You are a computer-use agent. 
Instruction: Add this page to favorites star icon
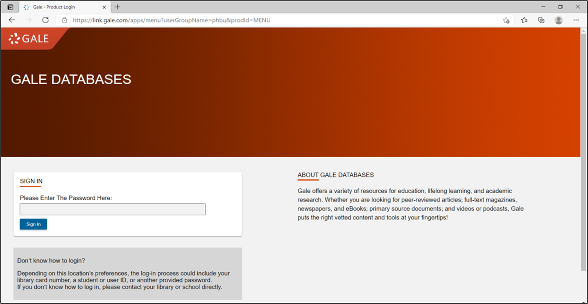click(x=506, y=20)
